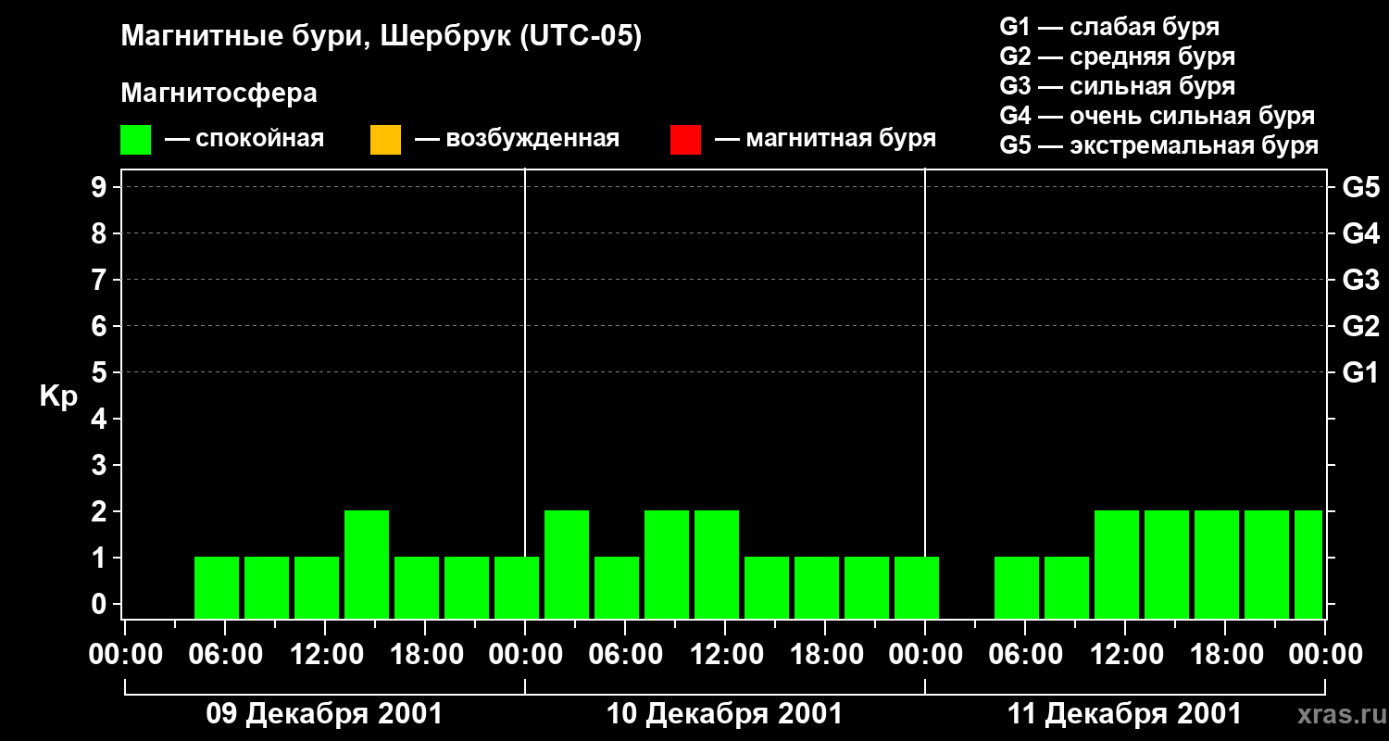
Task: Click the bar straddling midnight between 09 and 10 Декабря
Action: 517,587
